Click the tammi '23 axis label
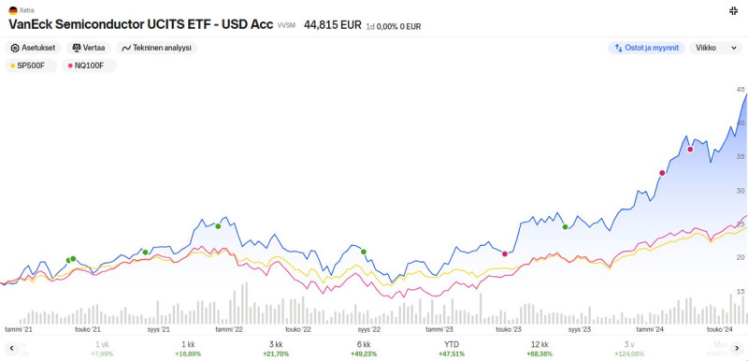This screenshot has height=361, width=748. pos(439,329)
